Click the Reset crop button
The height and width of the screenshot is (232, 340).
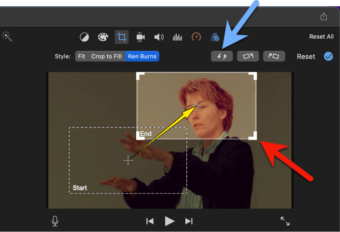(306, 57)
